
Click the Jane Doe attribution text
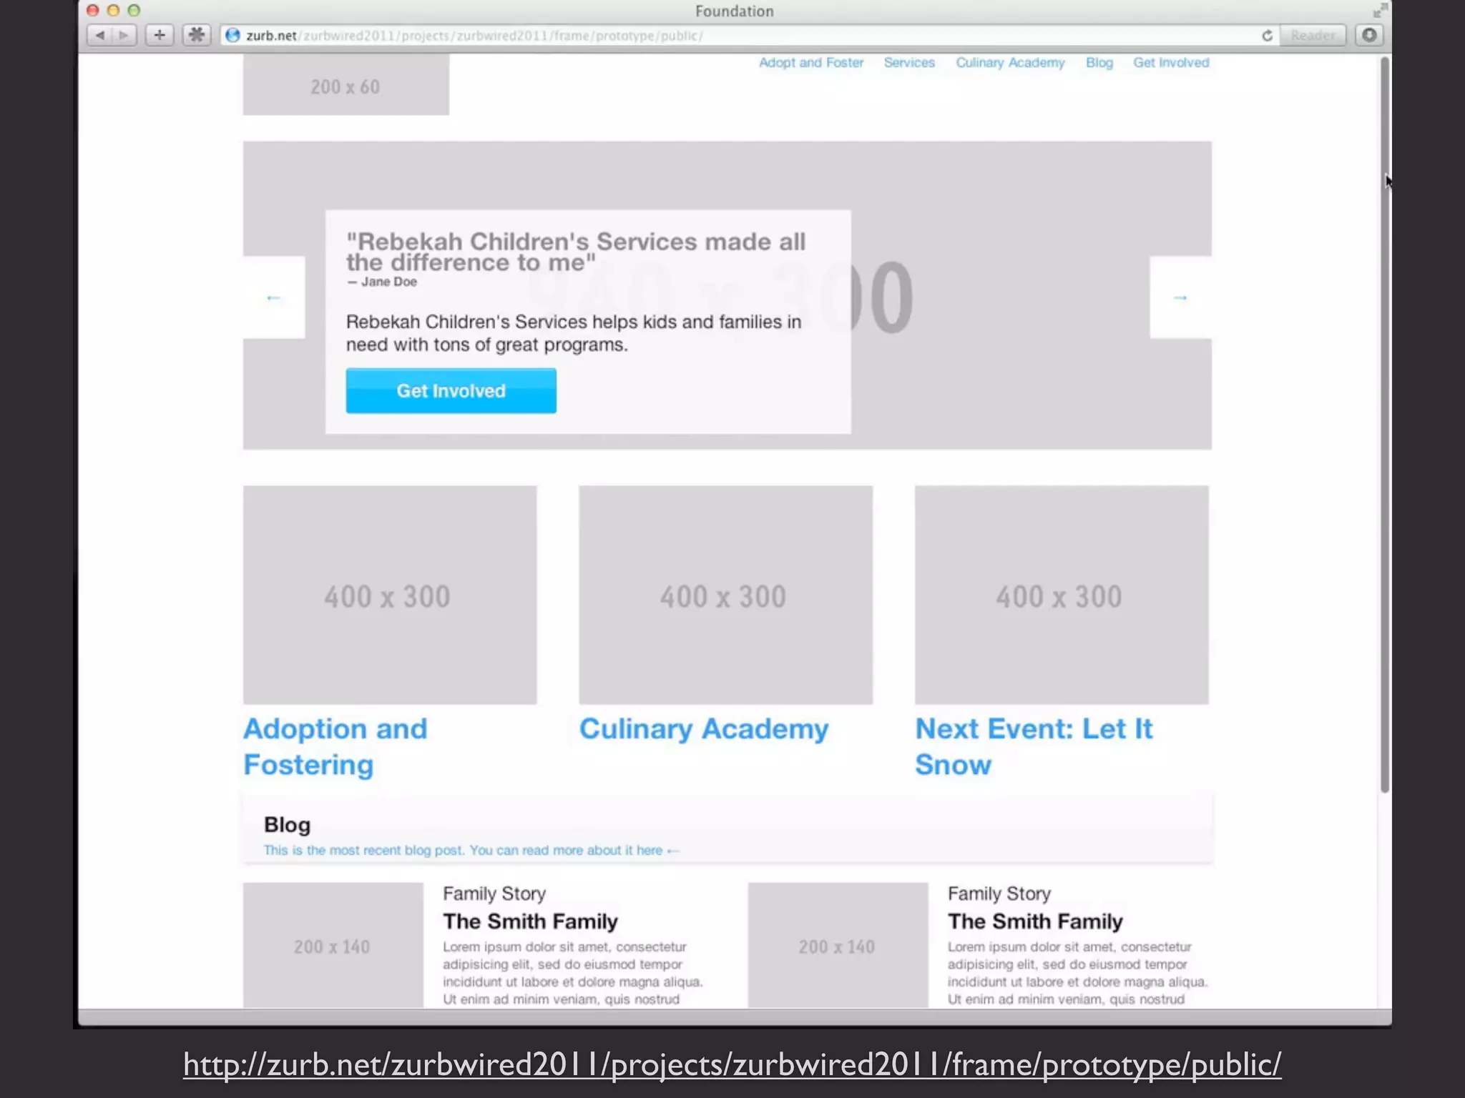coord(382,282)
